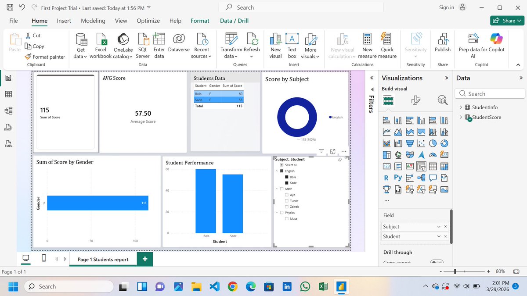Adjust the zoom slider handle
527x296 pixels.
[x=455, y=271]
